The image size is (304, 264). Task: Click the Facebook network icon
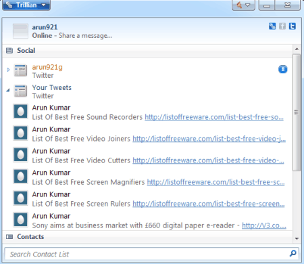(282, 26)
